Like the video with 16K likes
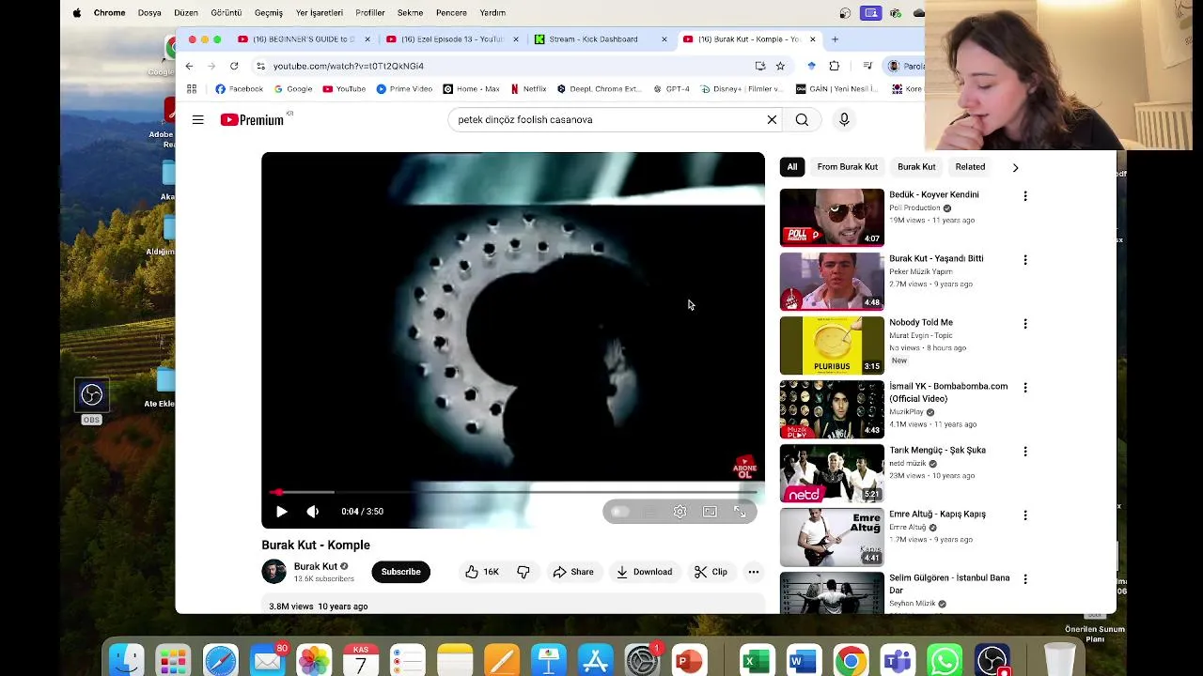 point(482,572)
